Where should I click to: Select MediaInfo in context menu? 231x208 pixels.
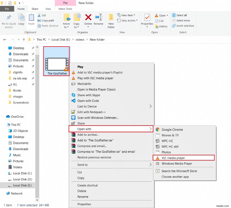(111, 84)
